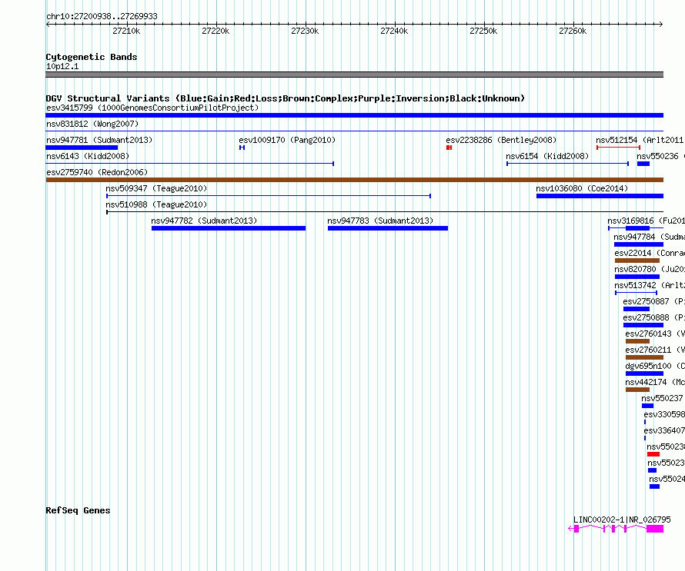Open nsv1036080 (Coe2014) variant label
Image resolution: width=685 pixels, height=571 pixels.
(582, 188)
